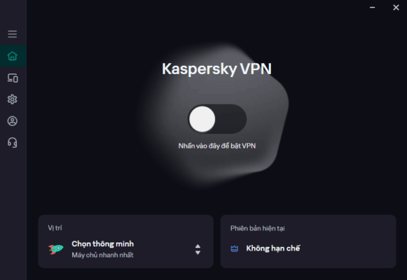Viewport: 407px width, 280px height.
Task: Open the devices sidebar icon
Action: point(13,78)
